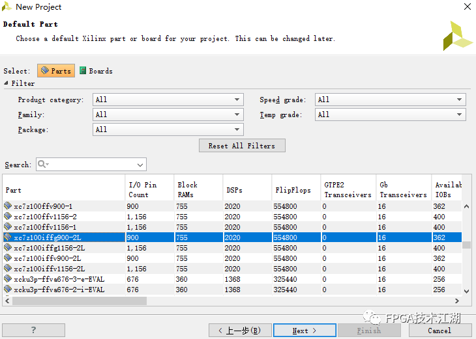Click inside the Search input field
476x339 pixels.
(91, 164)
